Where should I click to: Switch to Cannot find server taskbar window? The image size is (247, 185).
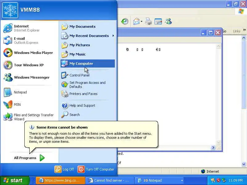(x=110, y=180)
